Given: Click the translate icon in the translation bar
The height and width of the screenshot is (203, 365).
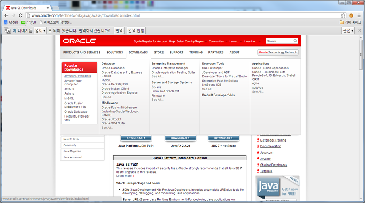Looking at the screenshot, I should coord(7,30).
